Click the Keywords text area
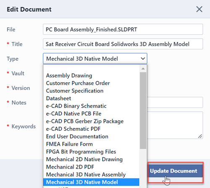Viewport: 210px width, 188px height. tap(175, 125)
